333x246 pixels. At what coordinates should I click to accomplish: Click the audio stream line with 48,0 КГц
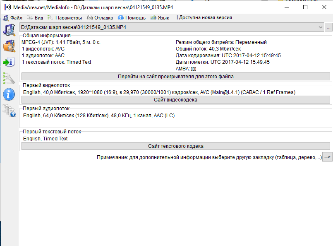coord(99,116)
